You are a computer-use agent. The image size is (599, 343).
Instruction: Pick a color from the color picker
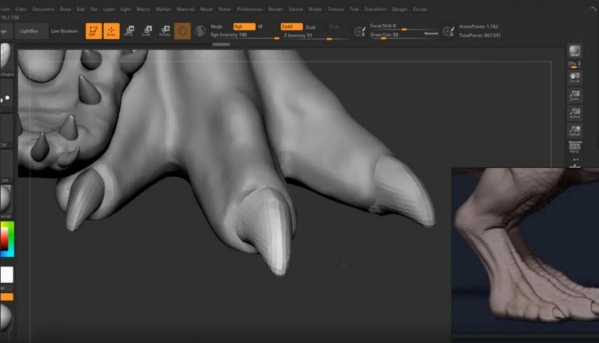7,239
